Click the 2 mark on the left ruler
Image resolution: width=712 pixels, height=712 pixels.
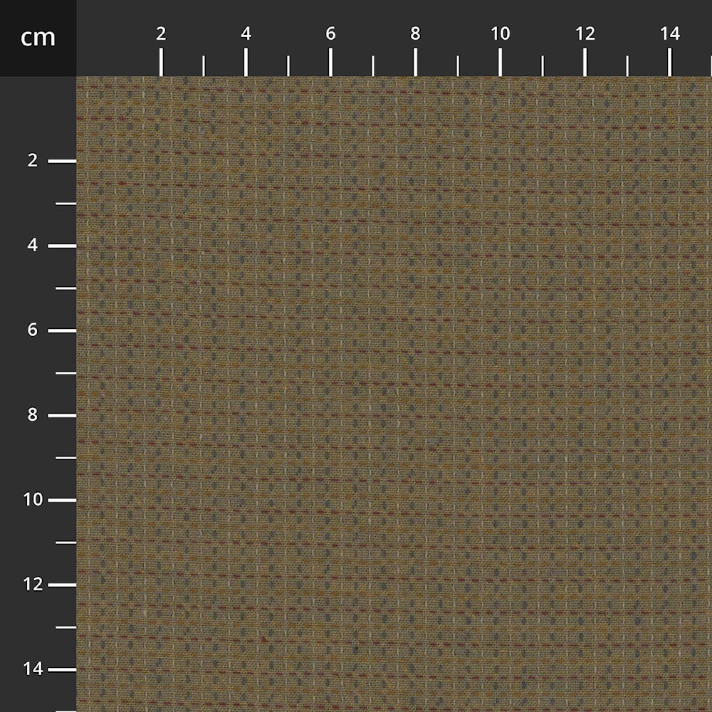(x=33, y=161)
